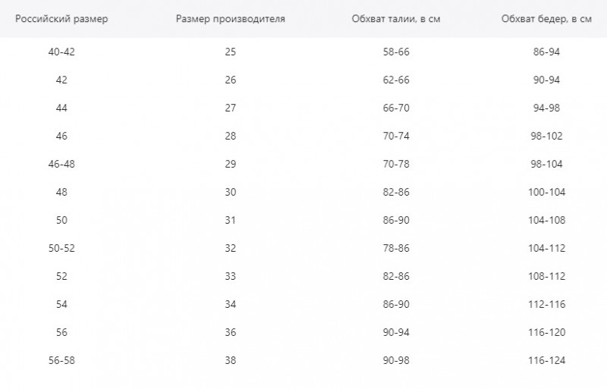Select manufacturer size 33 cell
The width and height of the screenshot is (607, 389).
tap(231, 276)
